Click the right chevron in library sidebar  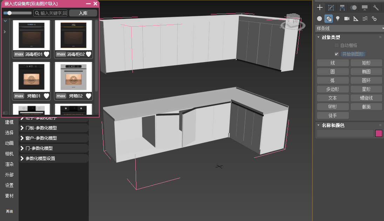point(5,32)
